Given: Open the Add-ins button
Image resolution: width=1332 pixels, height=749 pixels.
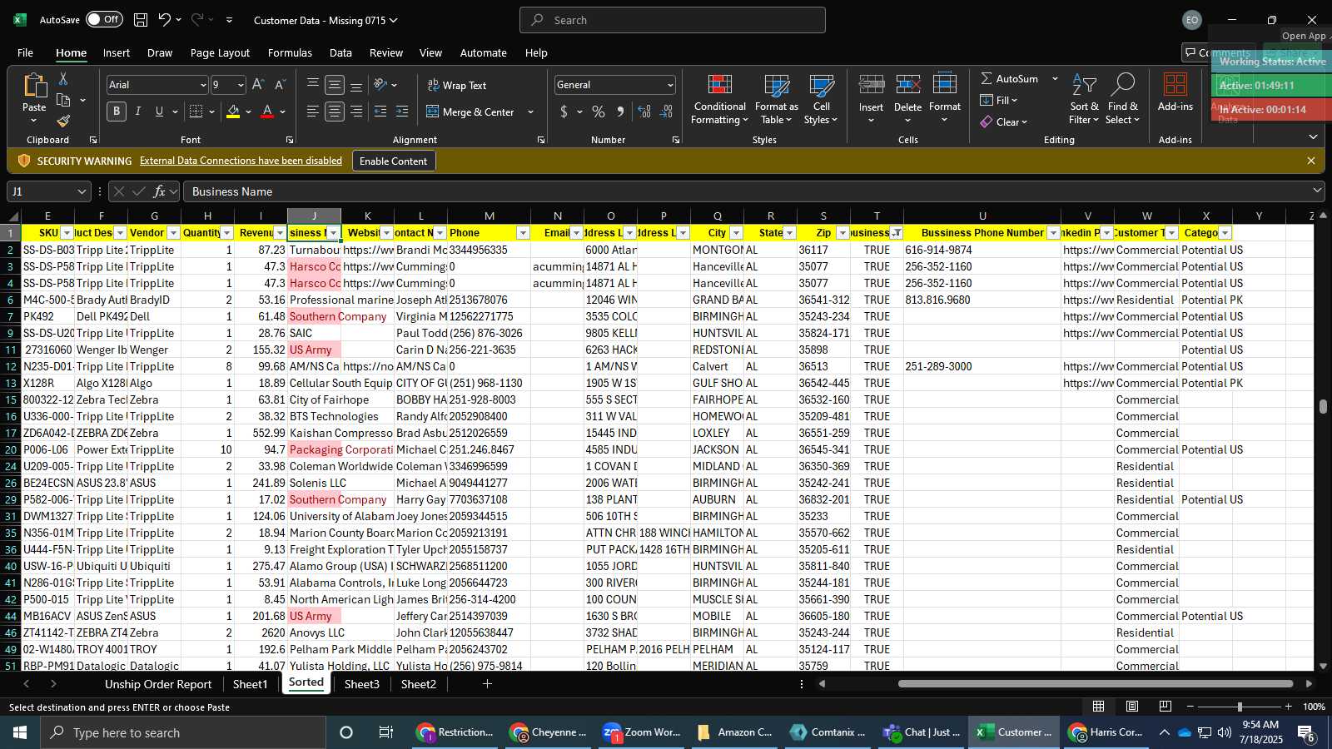Looking at the screenshot, I should coord(1175,92).
